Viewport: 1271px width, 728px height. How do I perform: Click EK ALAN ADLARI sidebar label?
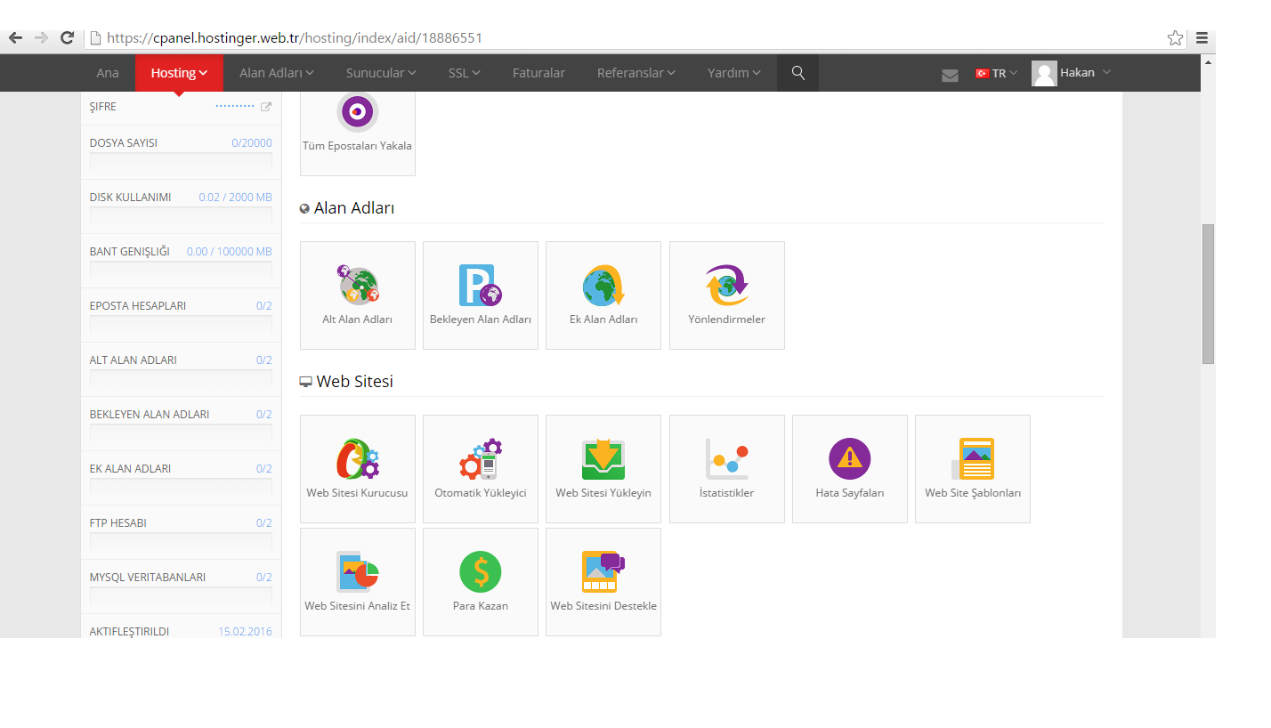pos(130,468)
